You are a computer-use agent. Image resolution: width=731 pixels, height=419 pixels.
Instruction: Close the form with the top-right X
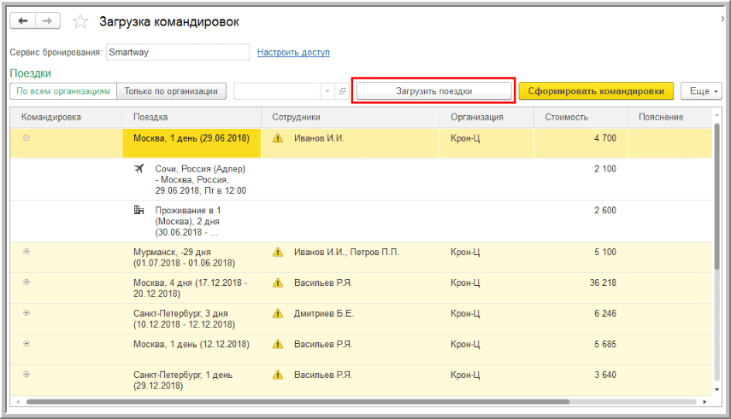coord(723,19)
